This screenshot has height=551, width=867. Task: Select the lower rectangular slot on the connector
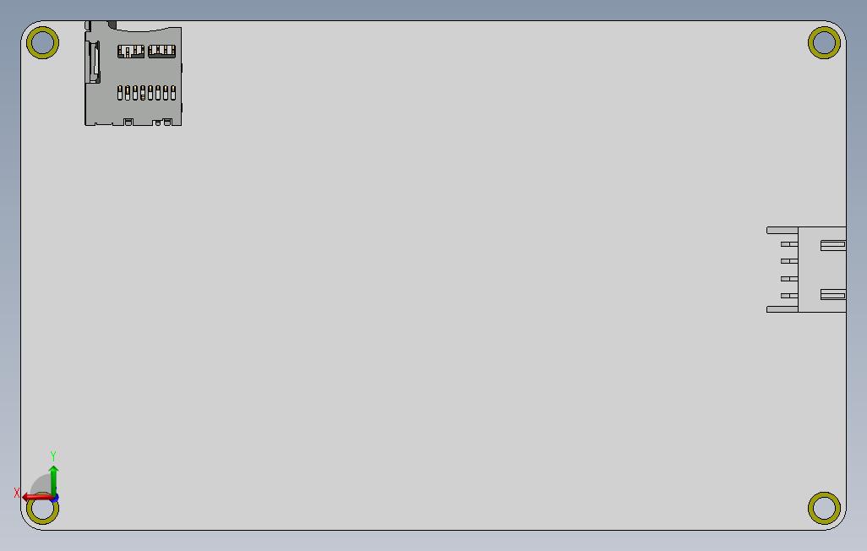(832, 294)
